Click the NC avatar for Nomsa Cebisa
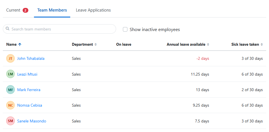 pyautogui.click(x=10, y=105)
